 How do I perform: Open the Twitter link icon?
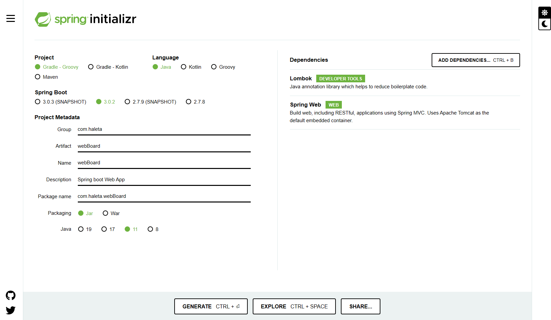(11, 310)
